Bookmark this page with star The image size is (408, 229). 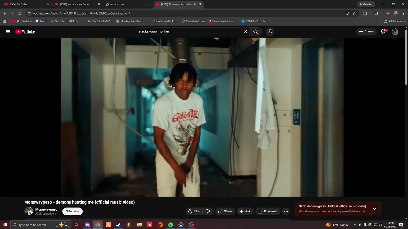354,13
